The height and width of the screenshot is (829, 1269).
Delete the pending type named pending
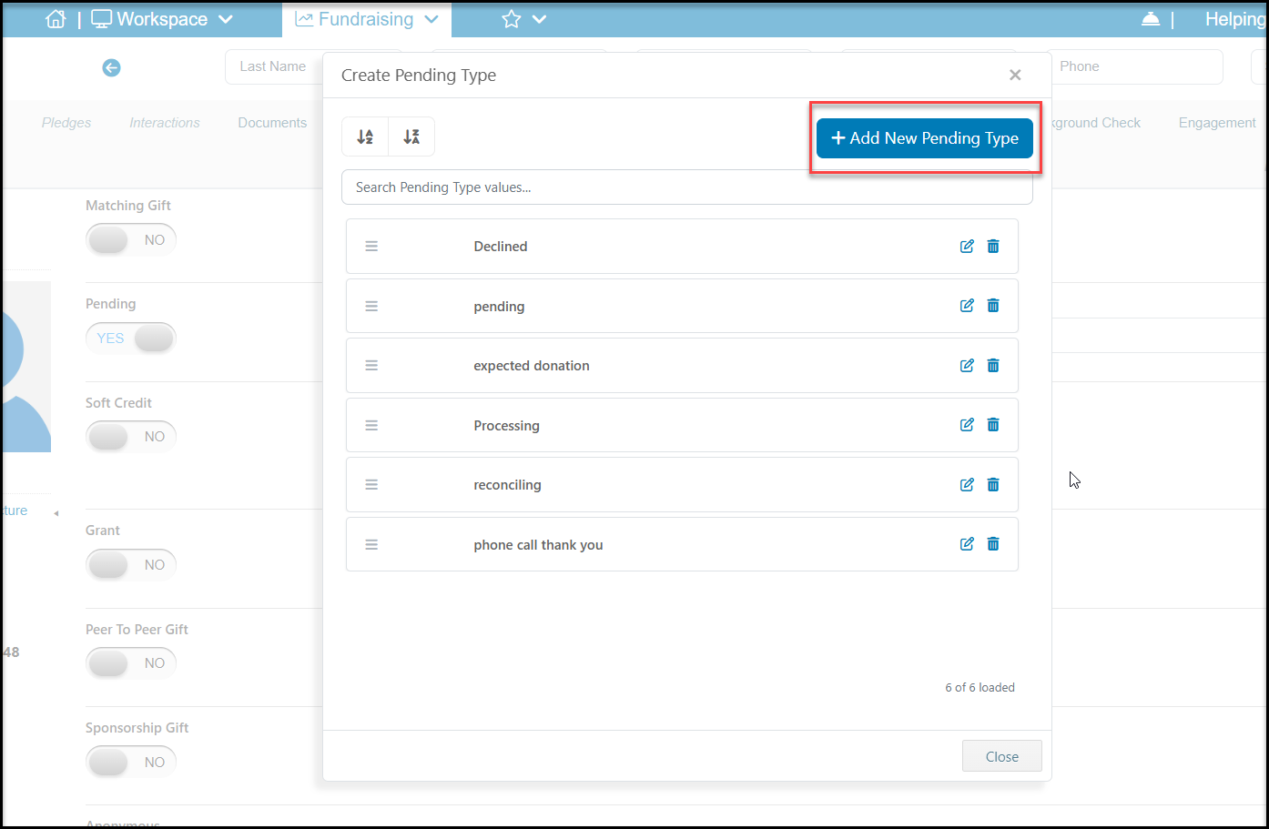pos(993,306)
